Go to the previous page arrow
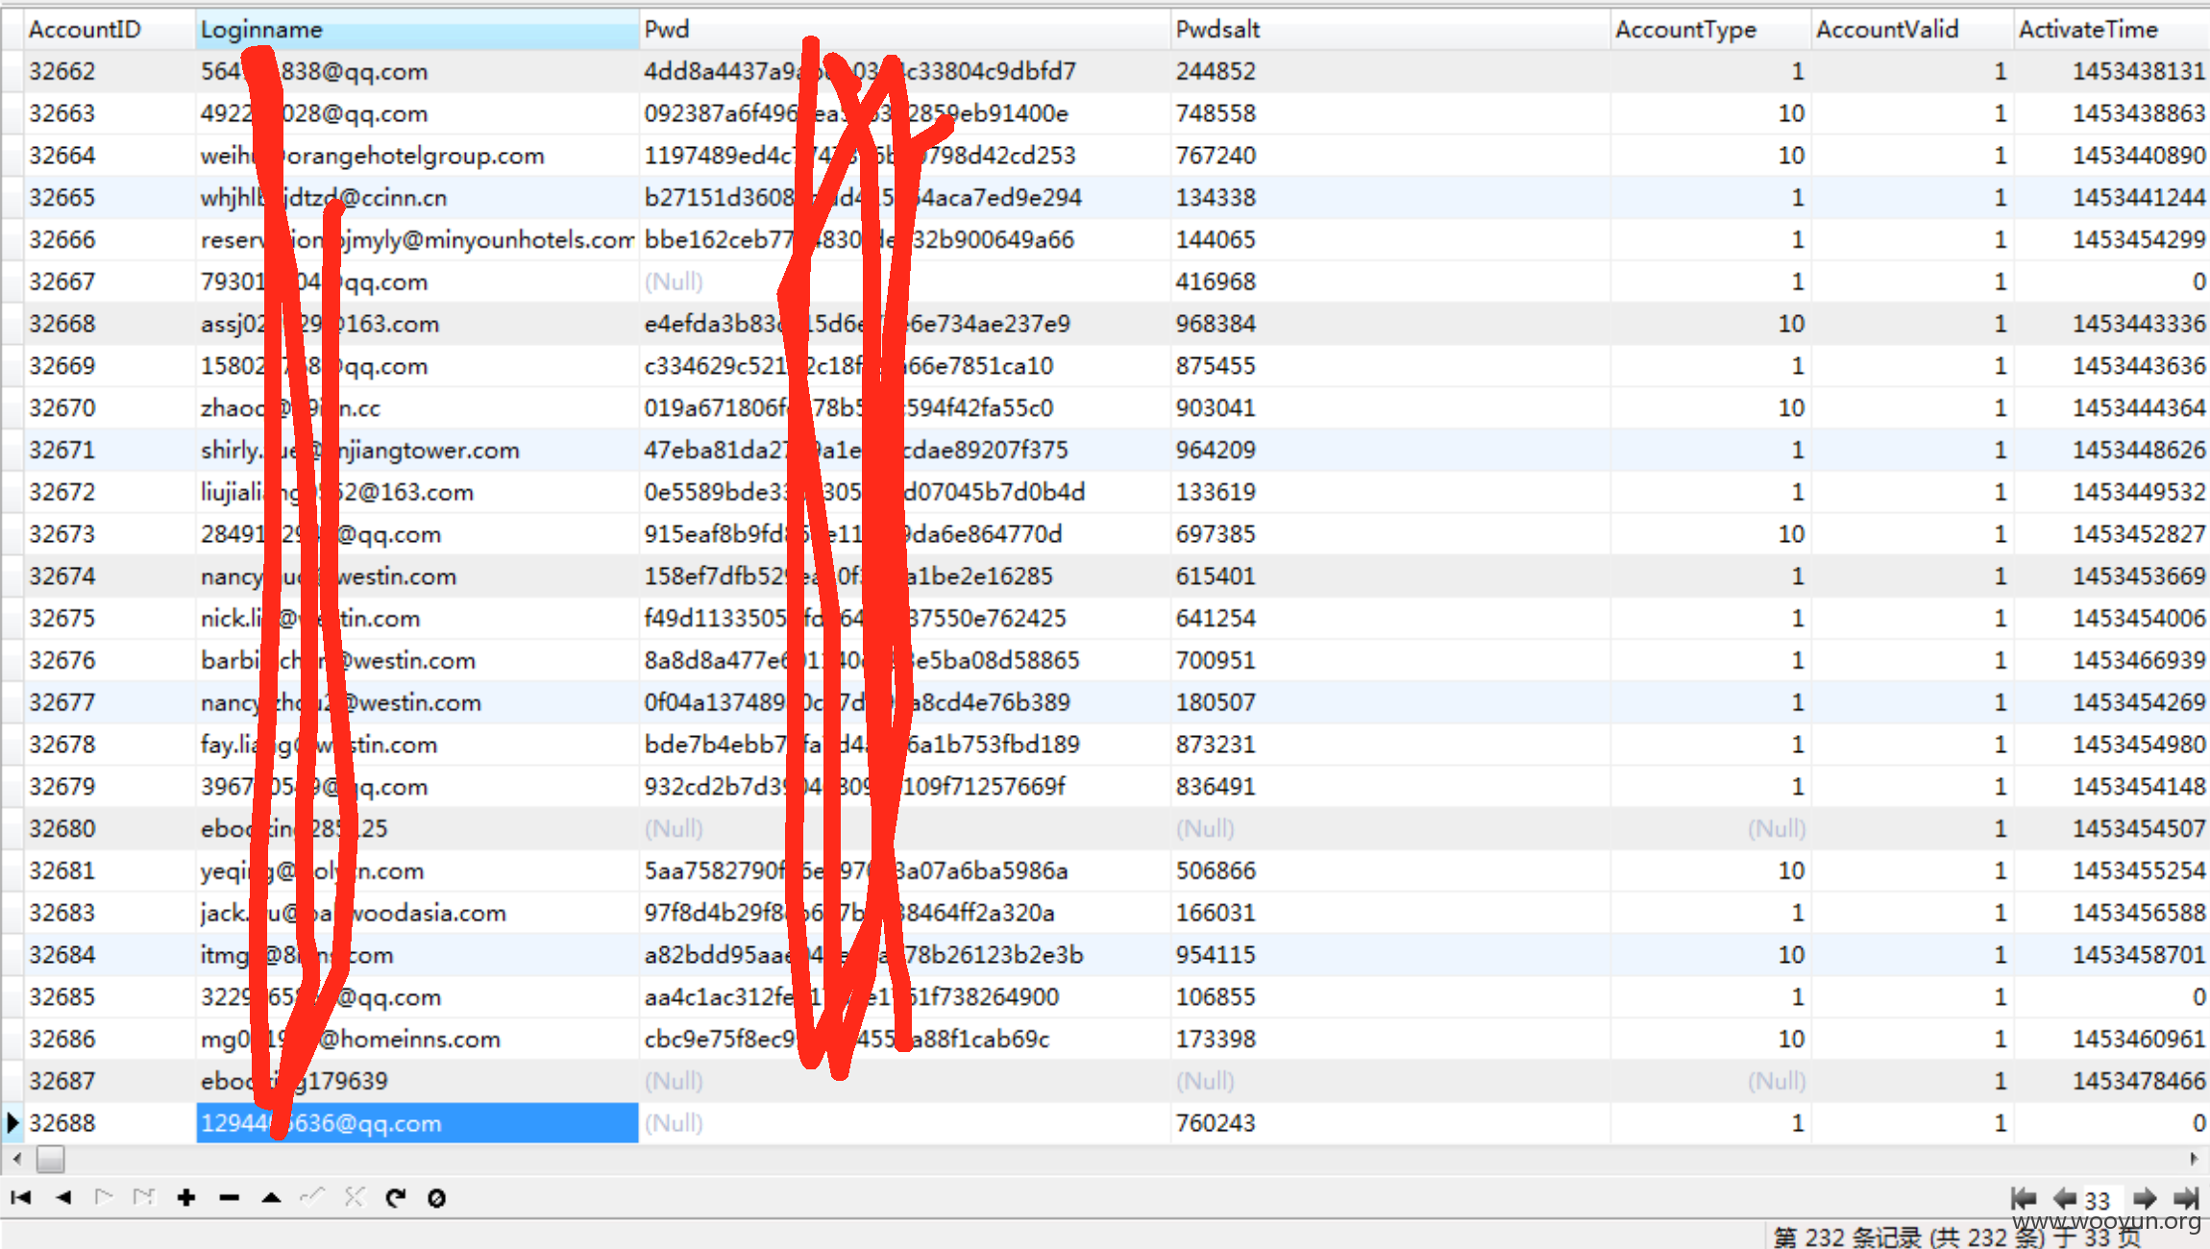The image size is (2210, 1249). (2065, 1198)
